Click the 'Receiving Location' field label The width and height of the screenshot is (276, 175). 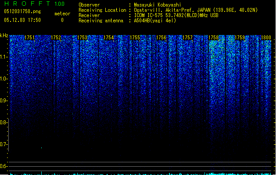102,10
